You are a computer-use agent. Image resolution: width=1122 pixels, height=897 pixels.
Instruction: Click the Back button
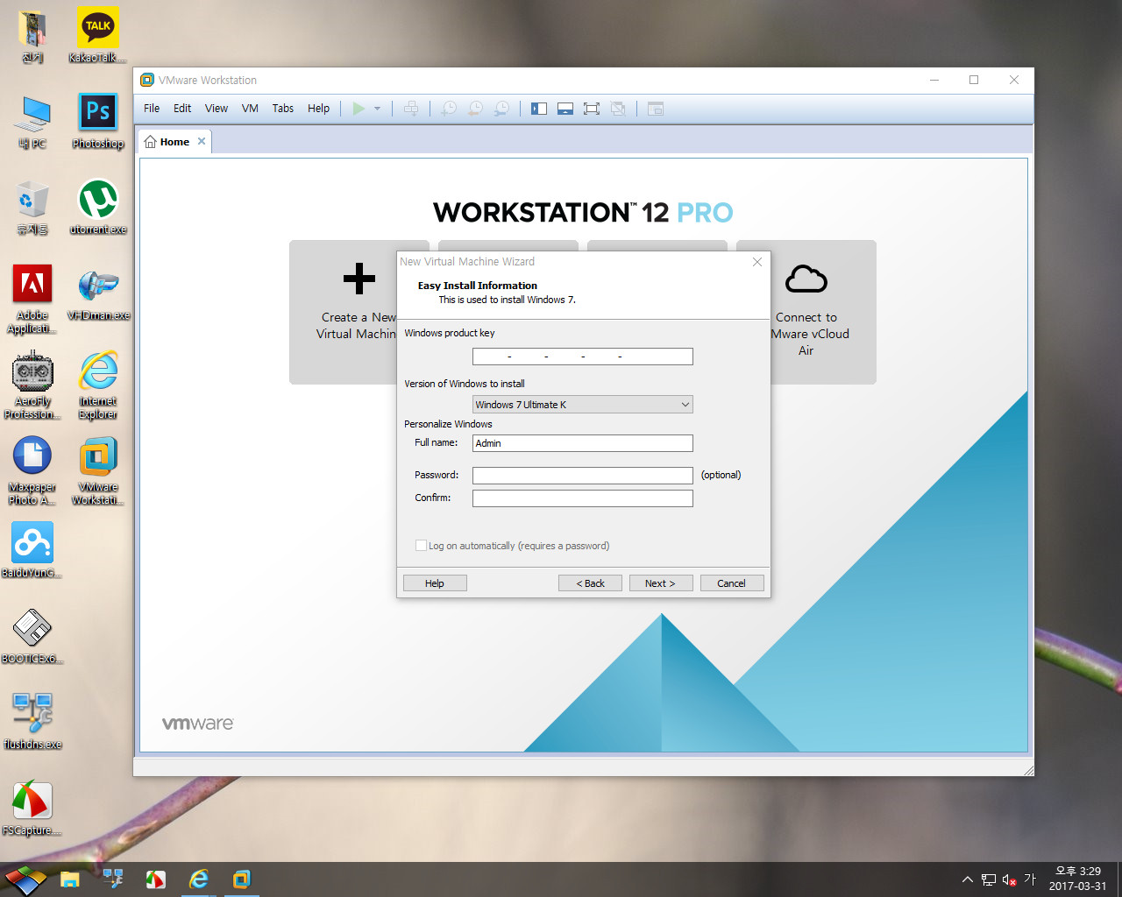click(590, 583)
